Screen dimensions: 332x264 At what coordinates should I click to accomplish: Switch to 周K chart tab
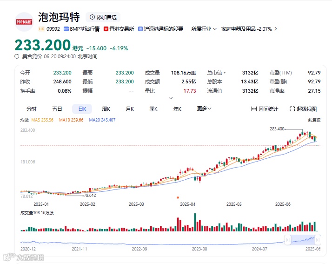106,109
